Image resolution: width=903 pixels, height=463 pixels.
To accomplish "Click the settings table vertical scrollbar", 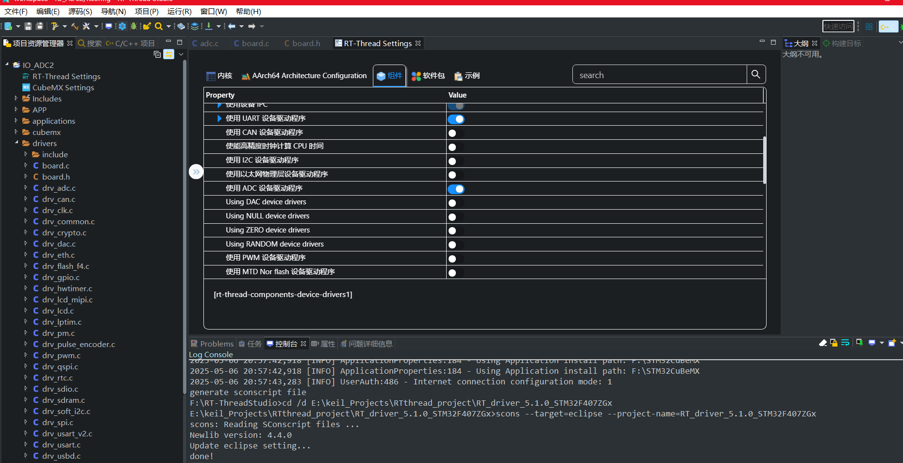I will [765, 160].
